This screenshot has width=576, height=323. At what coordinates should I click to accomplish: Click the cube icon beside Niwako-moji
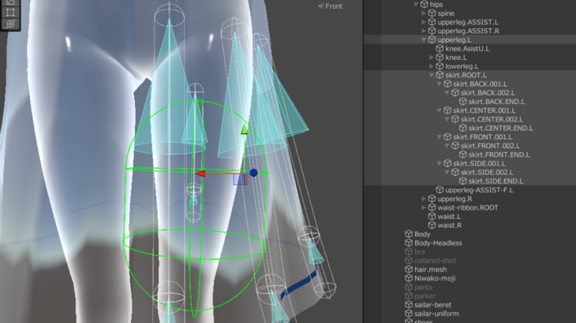pos(408,278)
